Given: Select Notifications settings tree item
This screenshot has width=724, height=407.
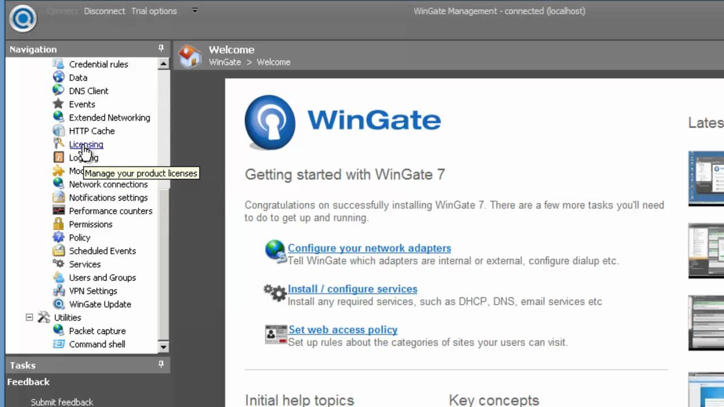Looking at the screenshot, I should click(108, 197).
